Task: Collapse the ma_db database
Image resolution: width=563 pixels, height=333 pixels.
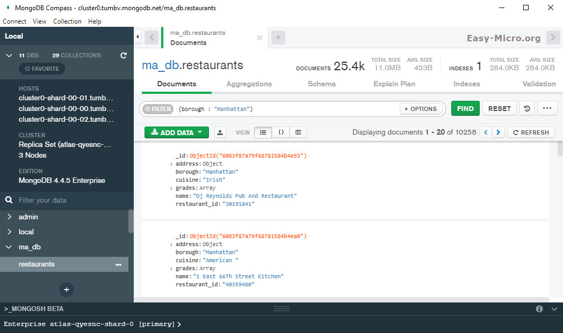Action: pyautogui.click(x=9, y=247)
